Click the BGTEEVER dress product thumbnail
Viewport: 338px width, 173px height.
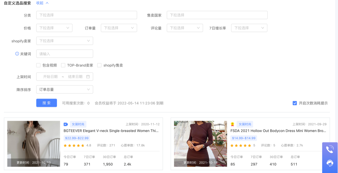34,144
